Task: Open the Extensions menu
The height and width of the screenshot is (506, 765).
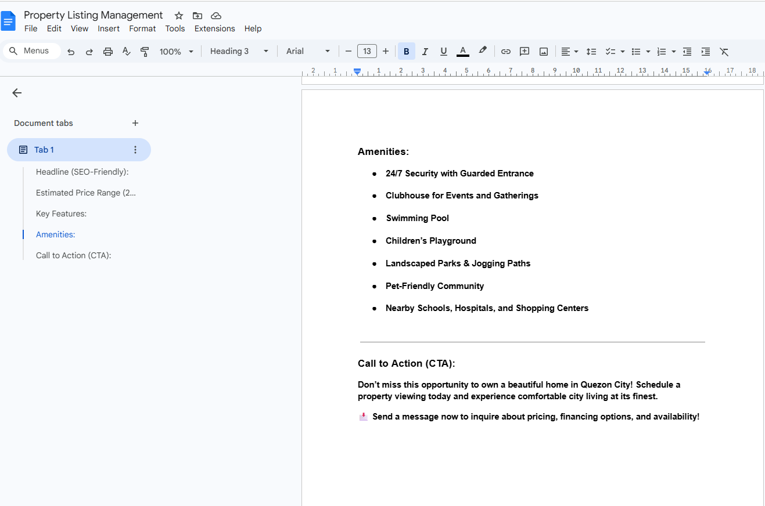Action: (x=215, y=28)
